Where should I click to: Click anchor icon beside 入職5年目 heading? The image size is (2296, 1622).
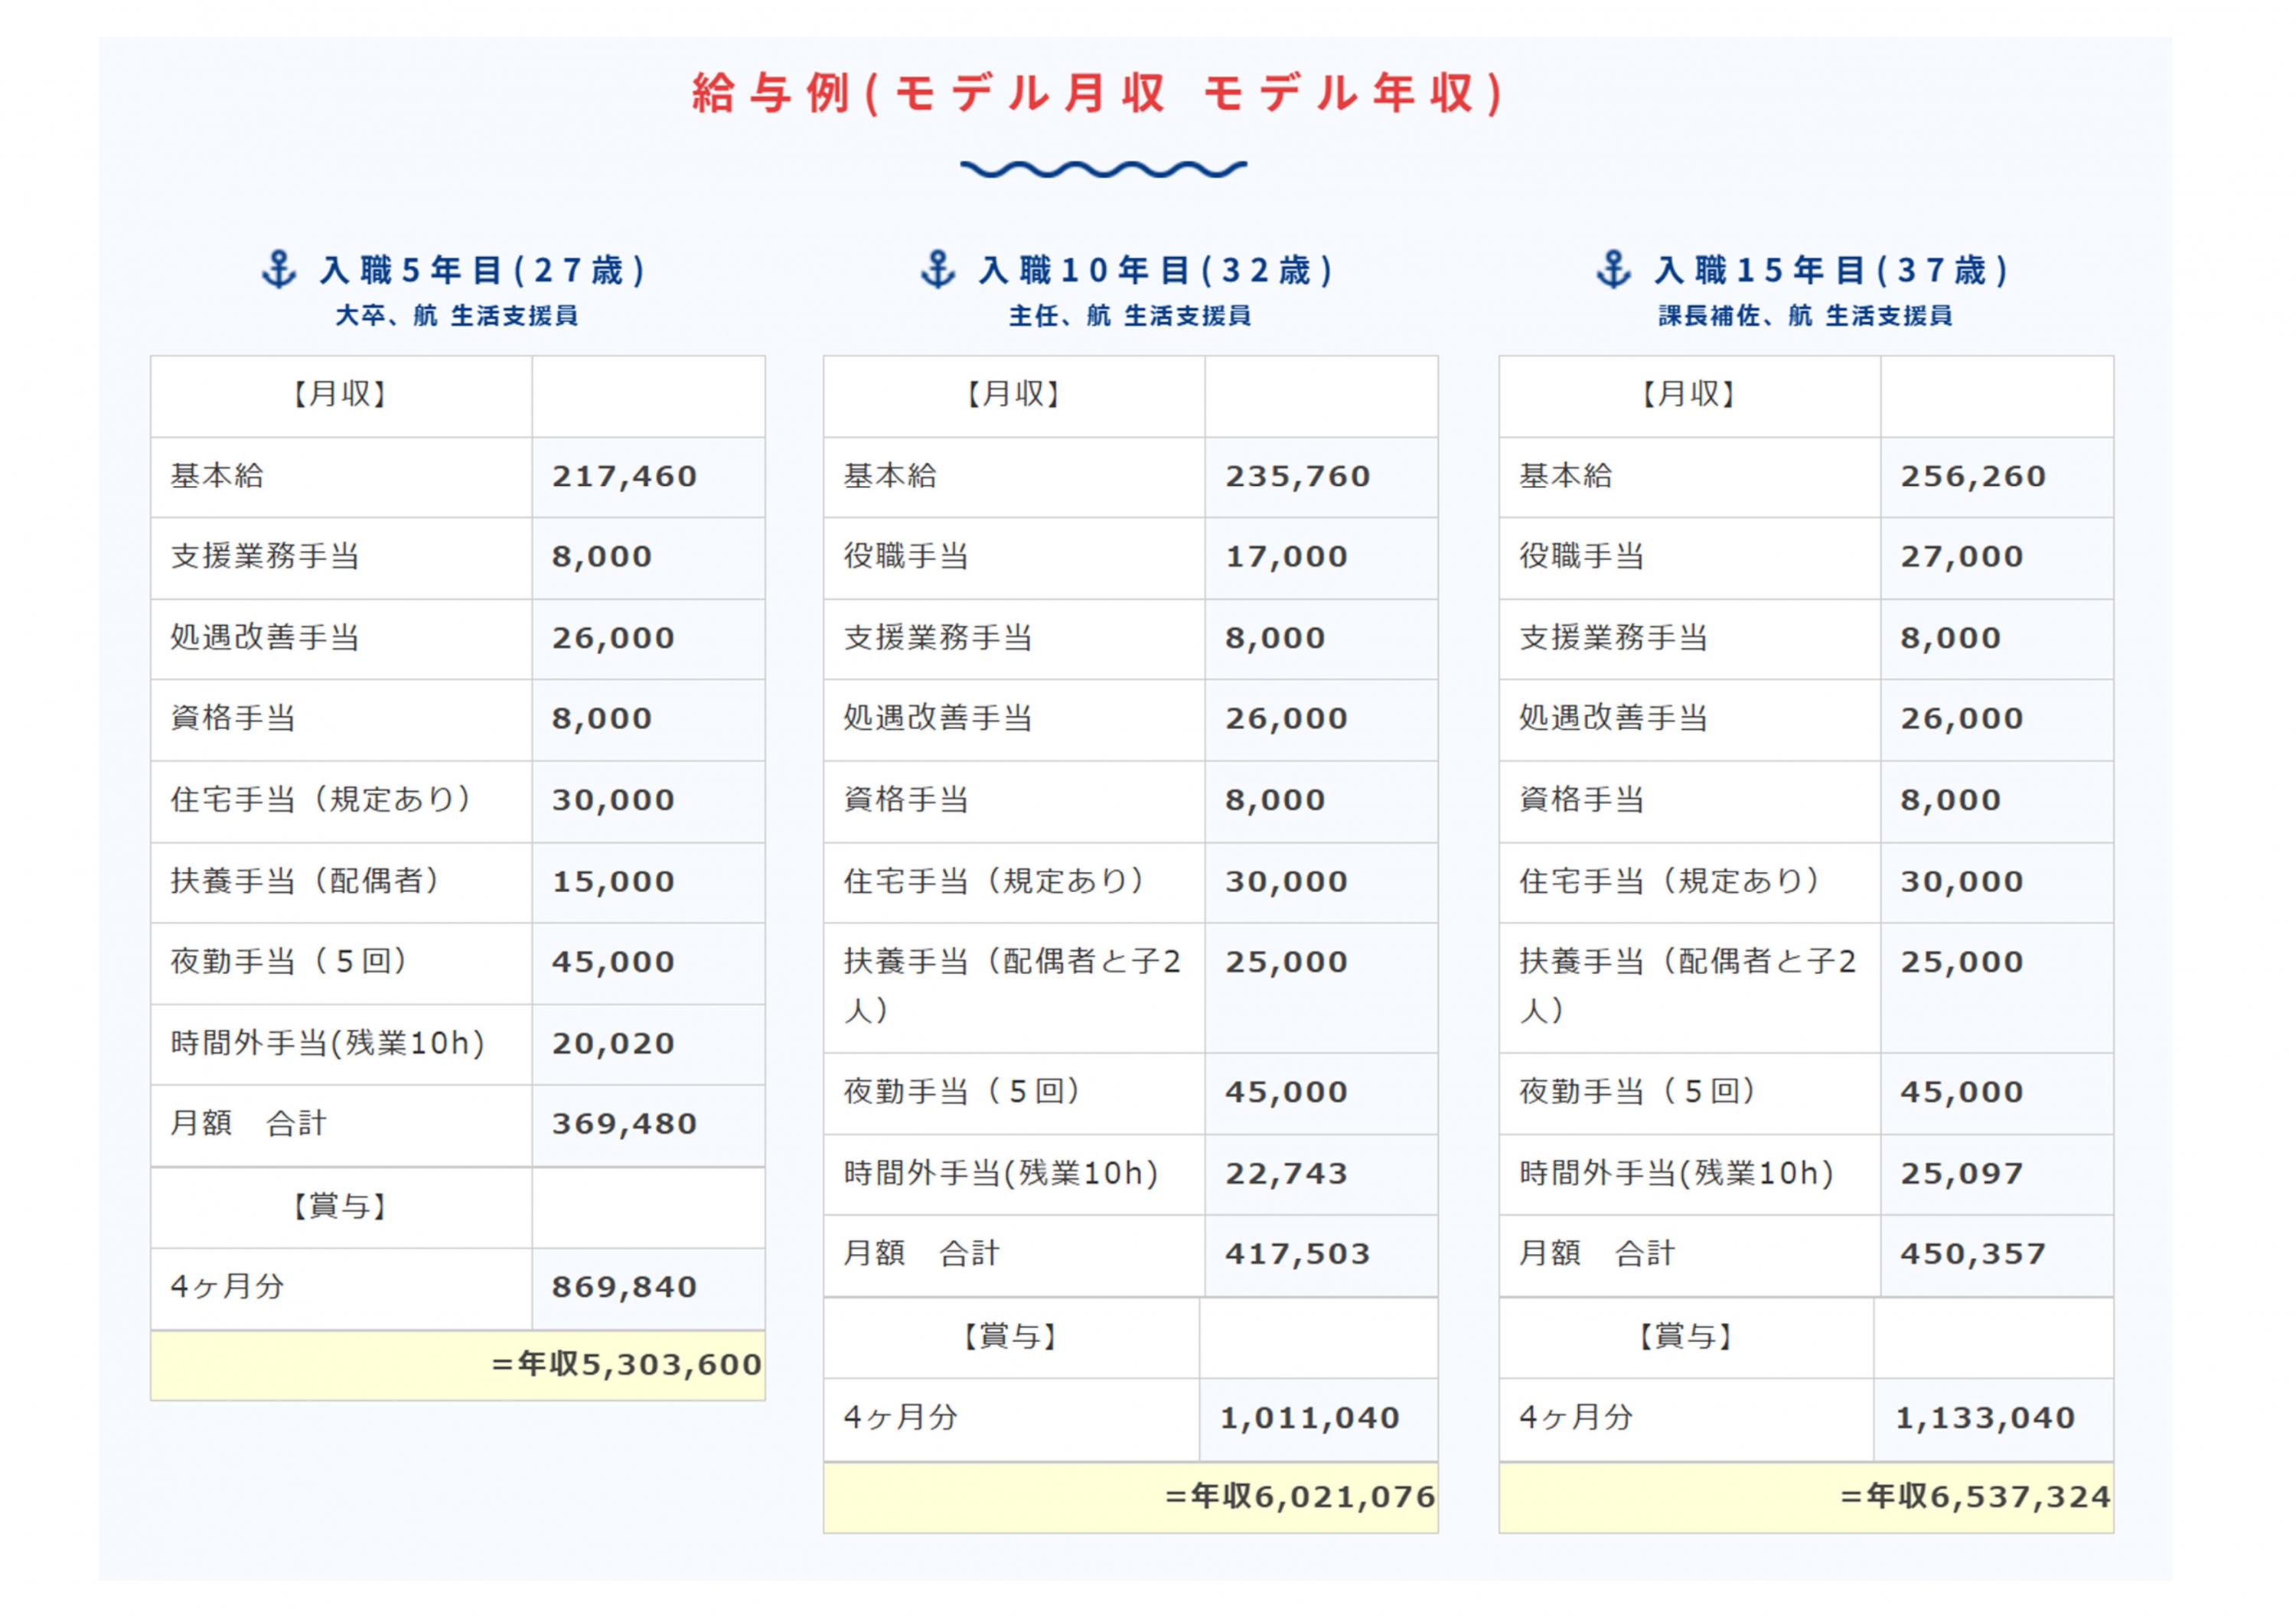(x=279, y=270)
